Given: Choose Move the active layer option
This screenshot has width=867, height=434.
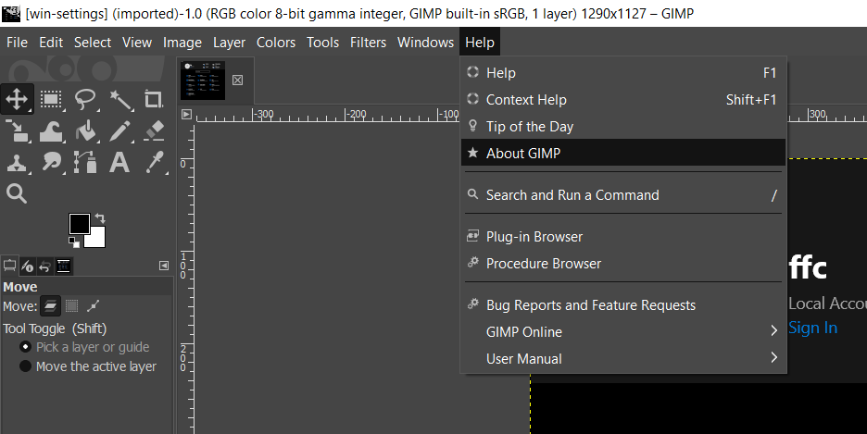Looking at the screenshot, I should point(88,366).
